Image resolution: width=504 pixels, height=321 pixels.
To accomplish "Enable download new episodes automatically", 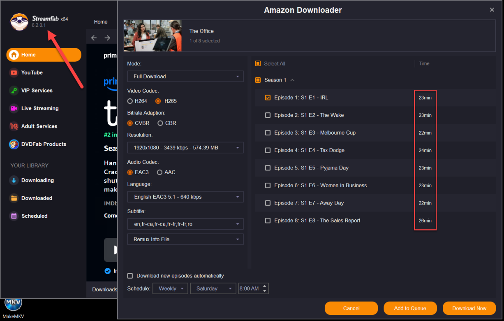I will coord(130,276).
